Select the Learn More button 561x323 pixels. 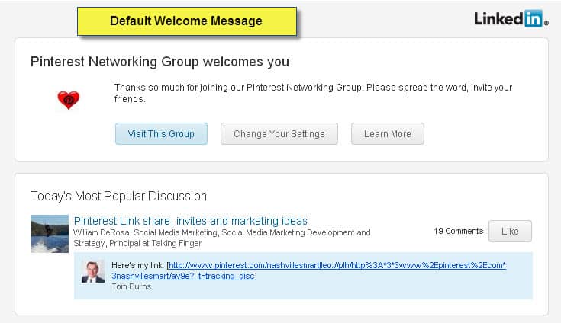click(x=388, y=134)
